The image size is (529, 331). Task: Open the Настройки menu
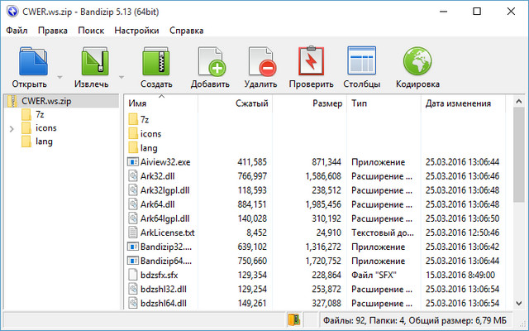pyautogui.click(x=136, y=31)
